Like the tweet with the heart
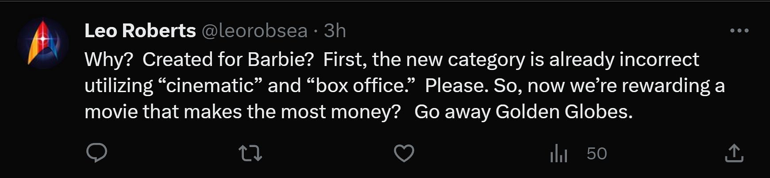770x178 pixels. [404, 153]
